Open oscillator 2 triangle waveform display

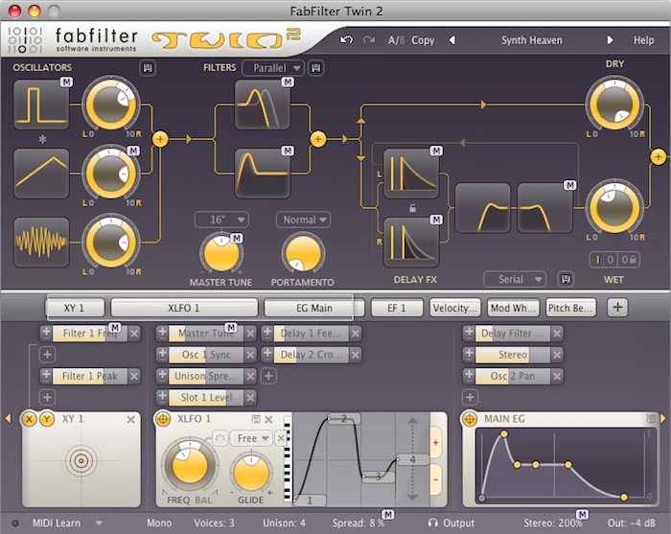tap(41, 174)
